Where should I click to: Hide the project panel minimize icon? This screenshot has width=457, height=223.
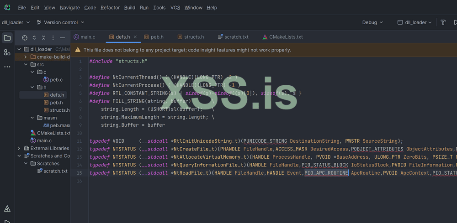62,38
